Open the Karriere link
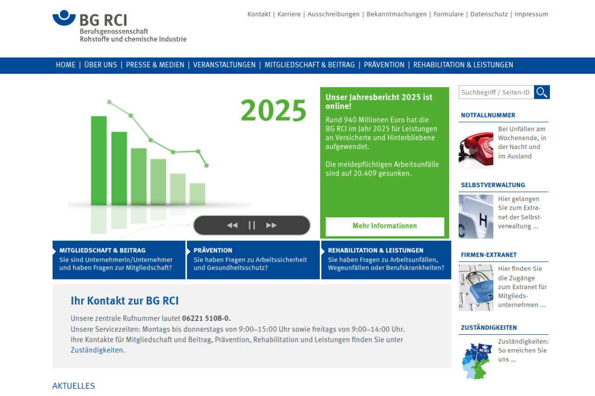This screenshot has height=396, width=595. point(289,14)
